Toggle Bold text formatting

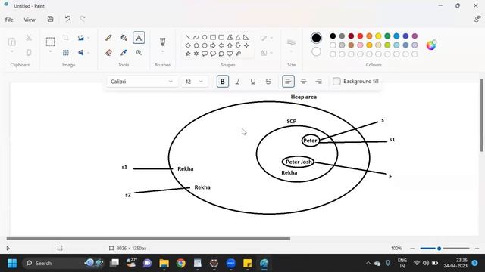pyautogui.click(x=222, y=82)
